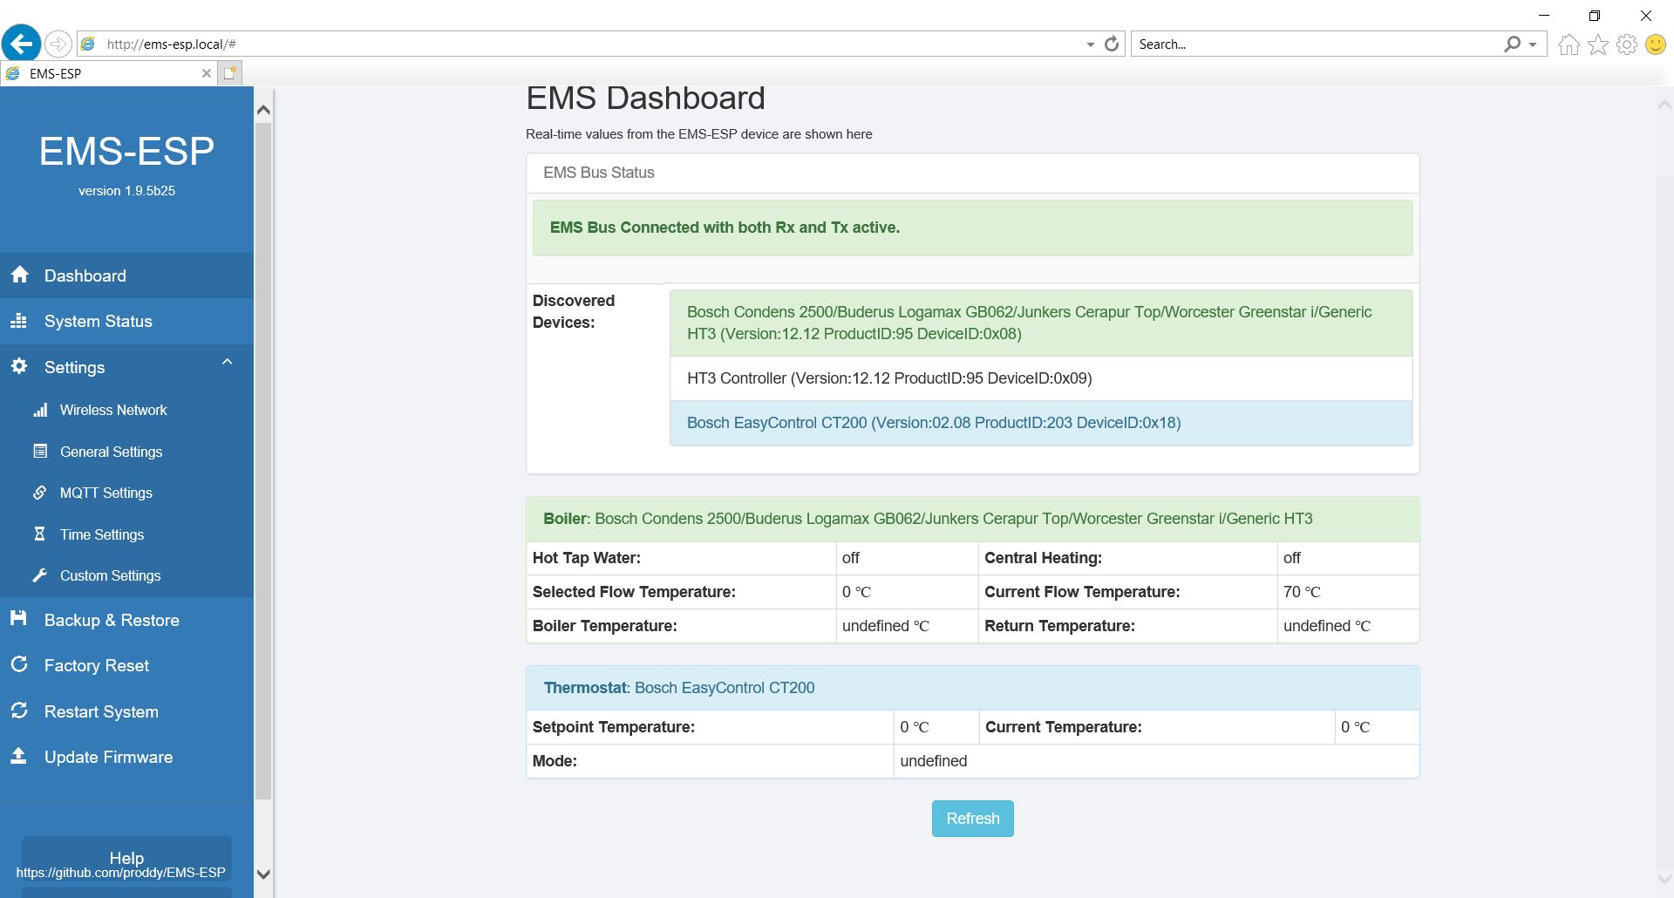Click the Restart System sync icon

pyautogui.click(x=19, y=711)
